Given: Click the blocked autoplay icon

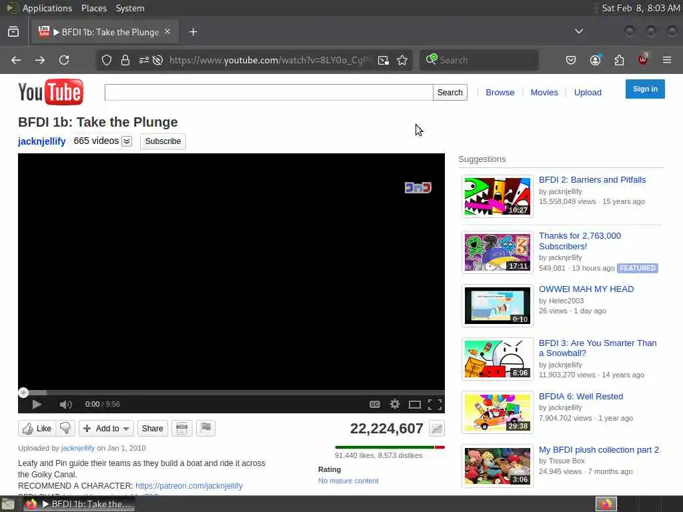Looking at the screenshot, I should tap(157, 60).
